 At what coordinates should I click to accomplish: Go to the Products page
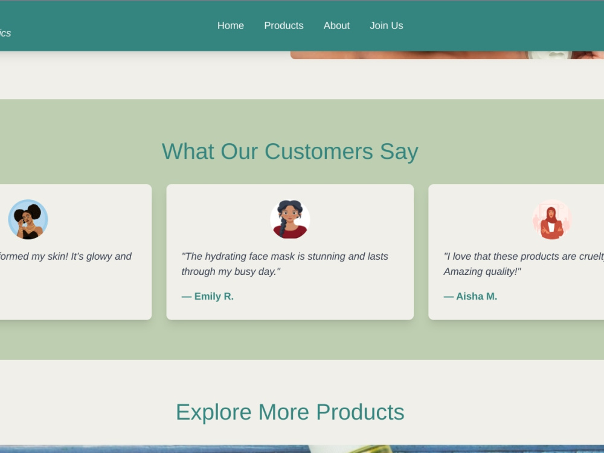click(283, 25)
